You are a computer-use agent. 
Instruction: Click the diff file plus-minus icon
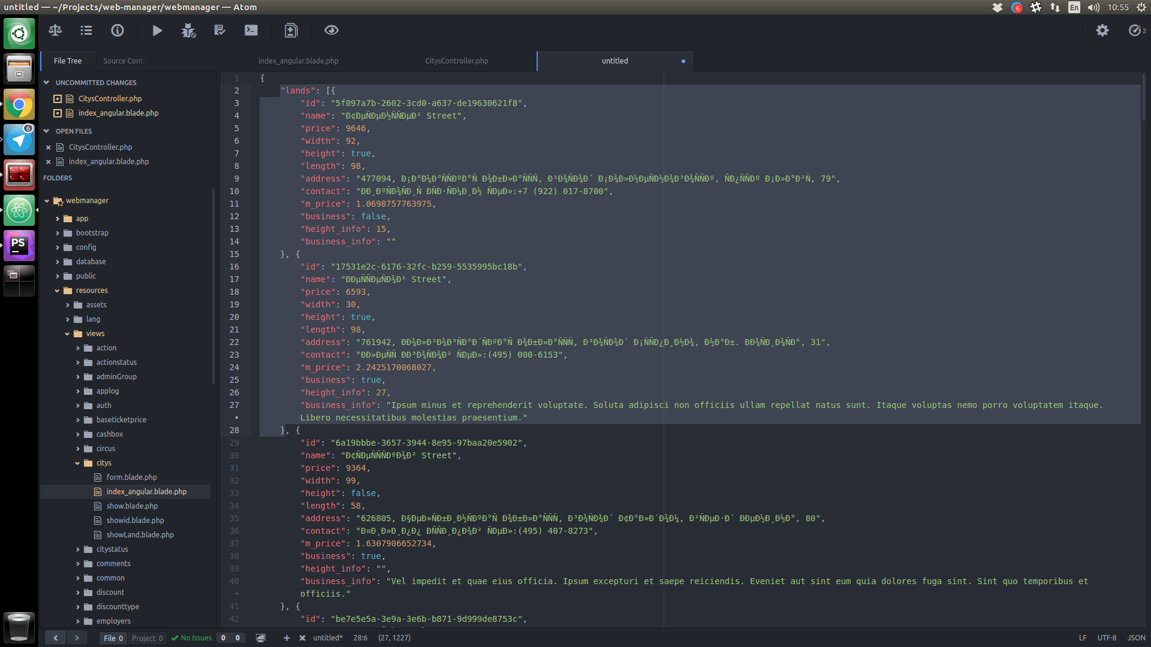(291, 31)
